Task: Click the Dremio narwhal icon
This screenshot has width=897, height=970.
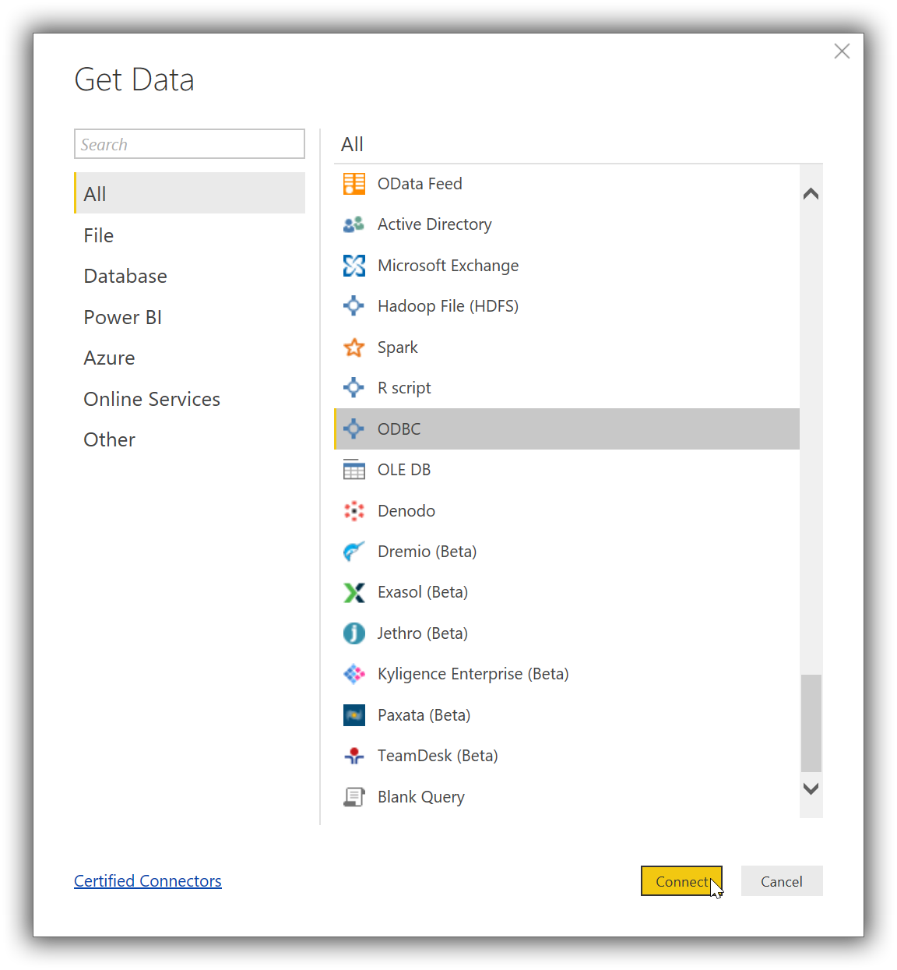Action: pos(354,552)
